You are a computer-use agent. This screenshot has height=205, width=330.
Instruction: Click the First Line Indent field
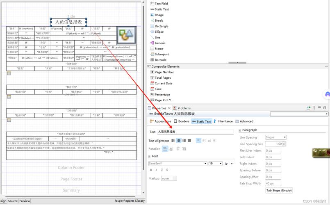(273, 151)
